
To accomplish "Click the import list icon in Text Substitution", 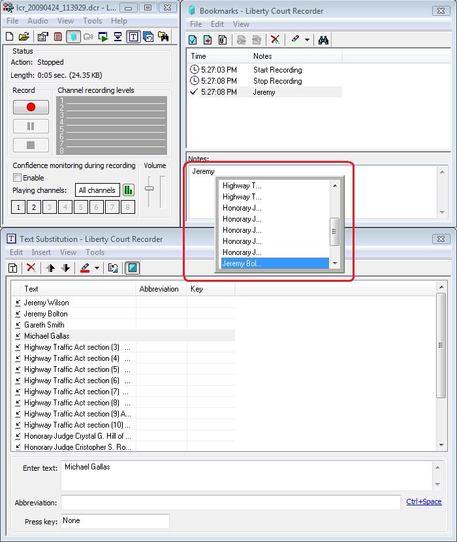I will pyautogui.click(x=113, y=268).
